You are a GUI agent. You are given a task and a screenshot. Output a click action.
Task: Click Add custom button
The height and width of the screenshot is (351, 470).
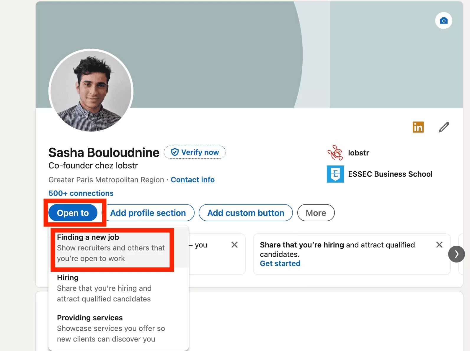point(246,213)
